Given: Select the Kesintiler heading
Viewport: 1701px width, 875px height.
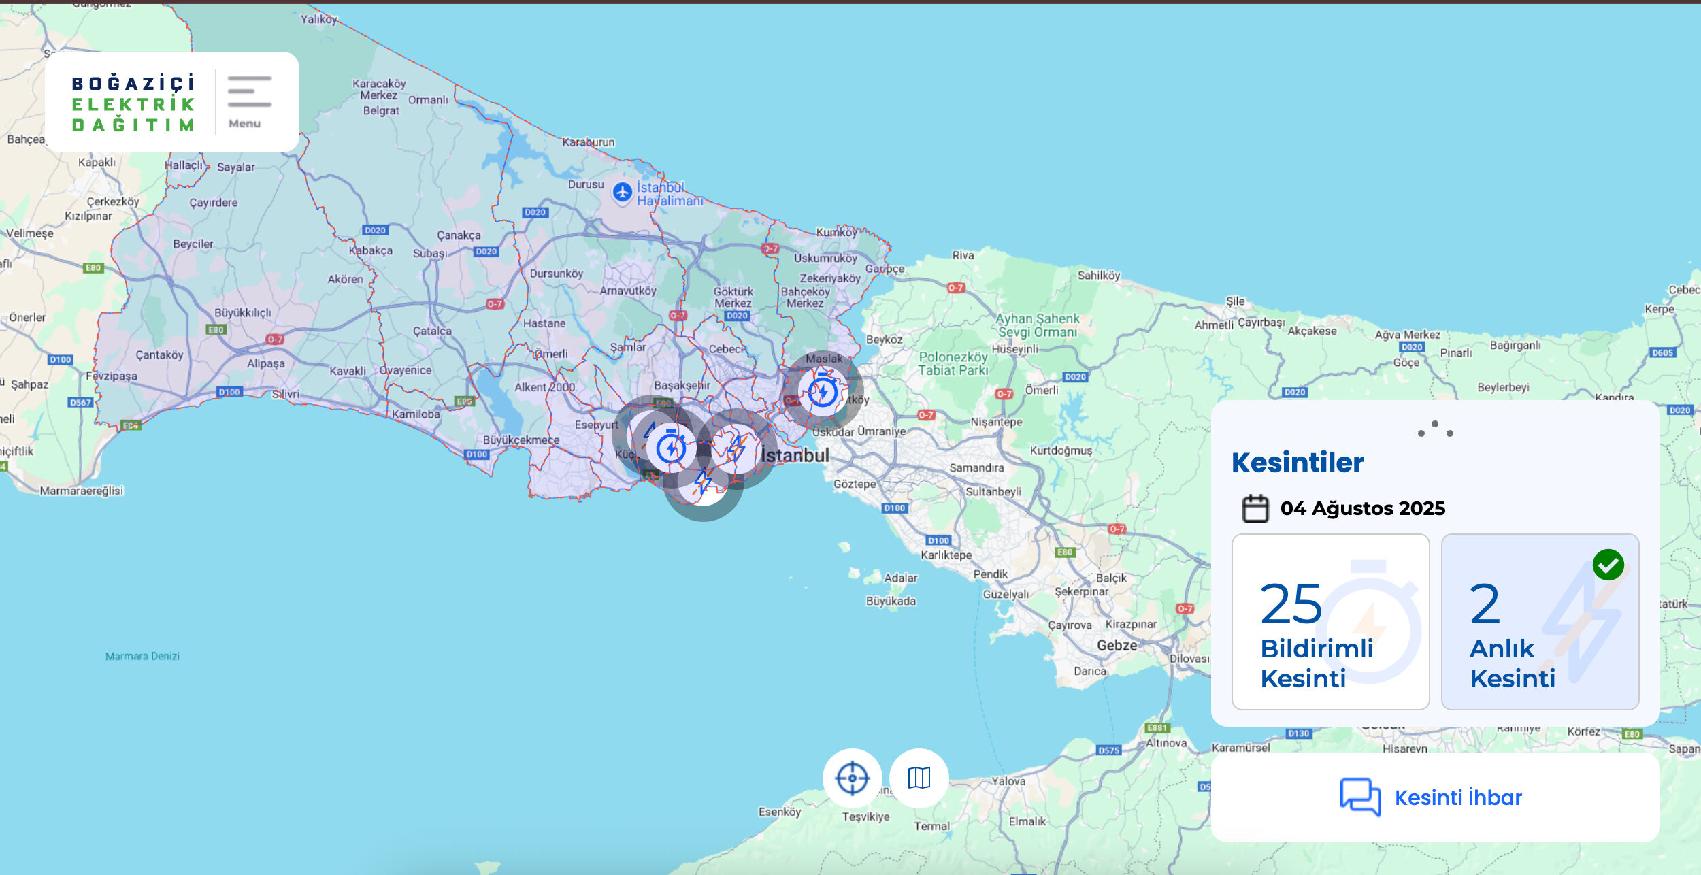Looking at the screenshot, I should point(1299,463).
